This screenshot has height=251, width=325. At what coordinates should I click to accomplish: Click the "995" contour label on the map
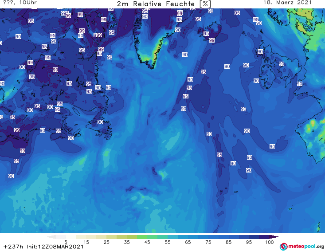(x=65, y=13)
